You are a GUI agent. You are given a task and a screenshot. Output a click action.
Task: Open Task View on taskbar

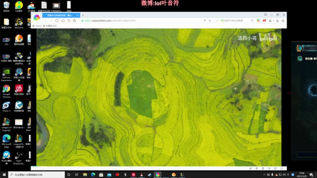point(77,174)
